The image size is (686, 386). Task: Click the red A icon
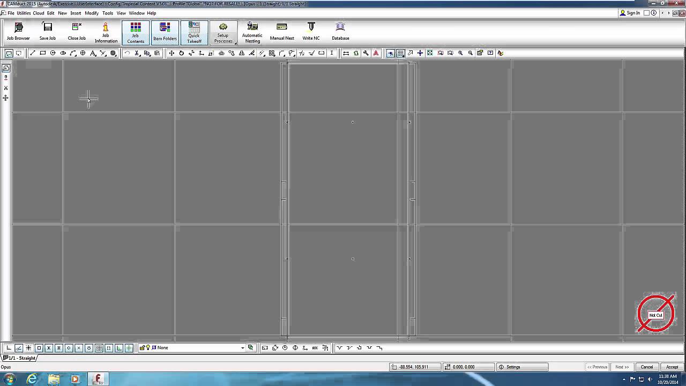click(x=376, y=53)
